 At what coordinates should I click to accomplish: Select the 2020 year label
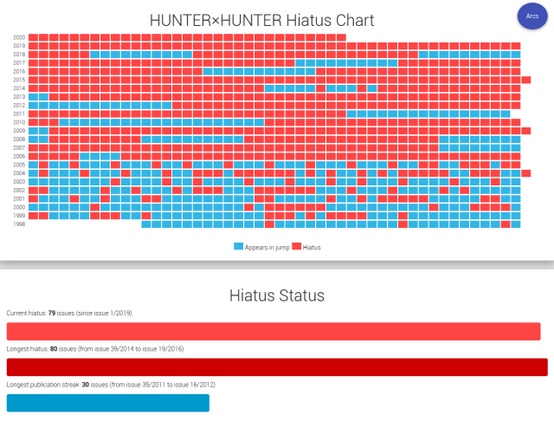pyautogui.click(x=19, y=37)
